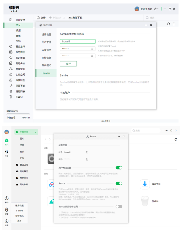Image resolution: width=182 pixels, height=232 pixels.
Task: Select 文档 in the top window sidebar
Action: click(x=18, y=41)
